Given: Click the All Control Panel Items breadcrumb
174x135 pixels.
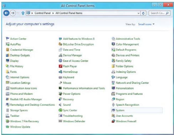Looking at the screenshot, I should point(69,13).
